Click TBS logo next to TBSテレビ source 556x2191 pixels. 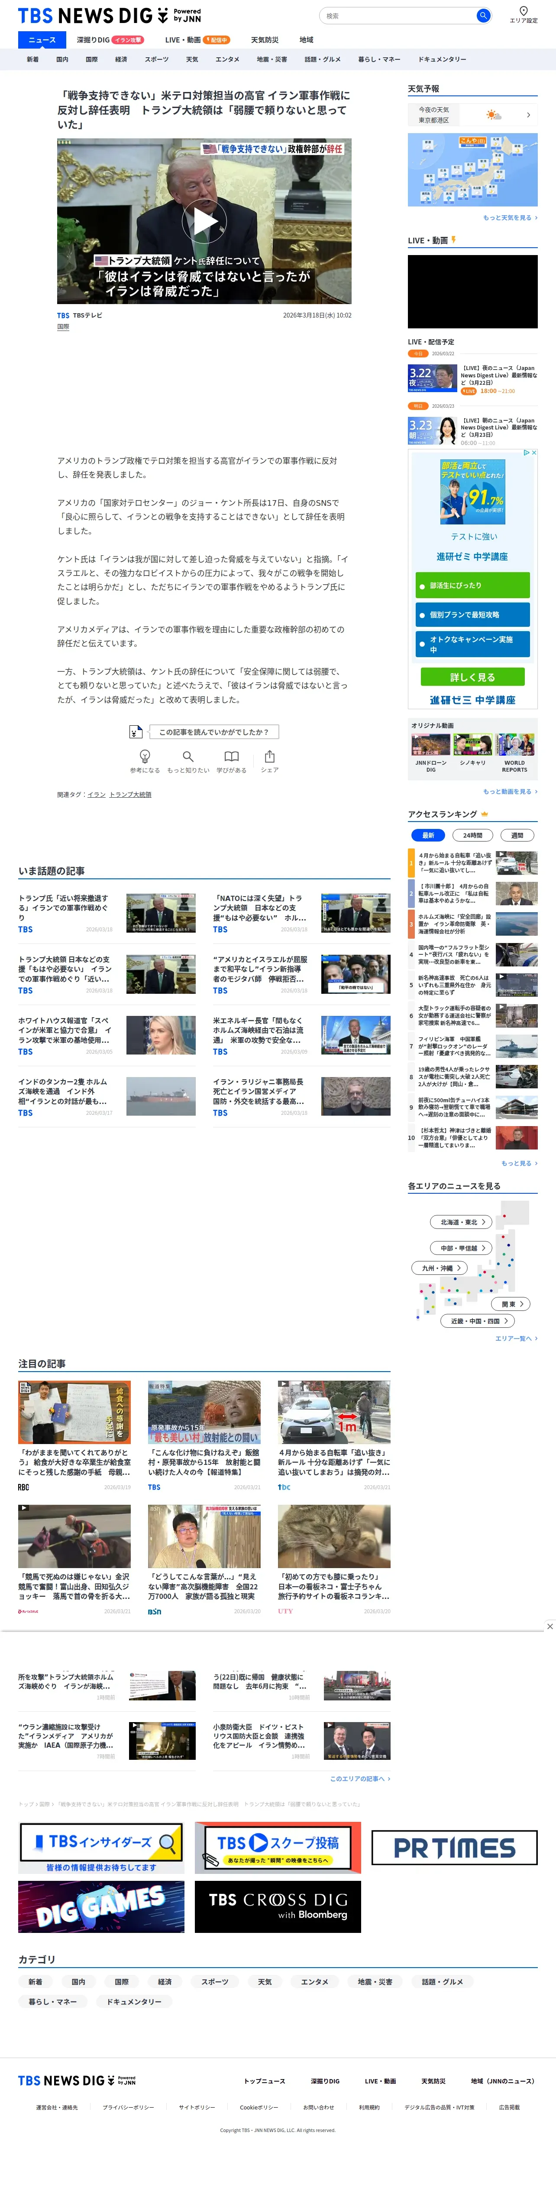pos(64,315)
